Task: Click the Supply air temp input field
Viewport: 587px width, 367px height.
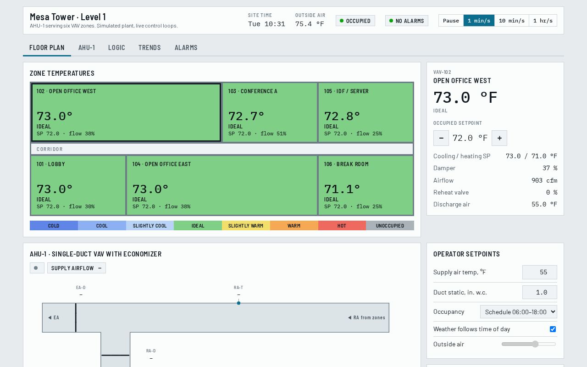Action: (540, 272)
